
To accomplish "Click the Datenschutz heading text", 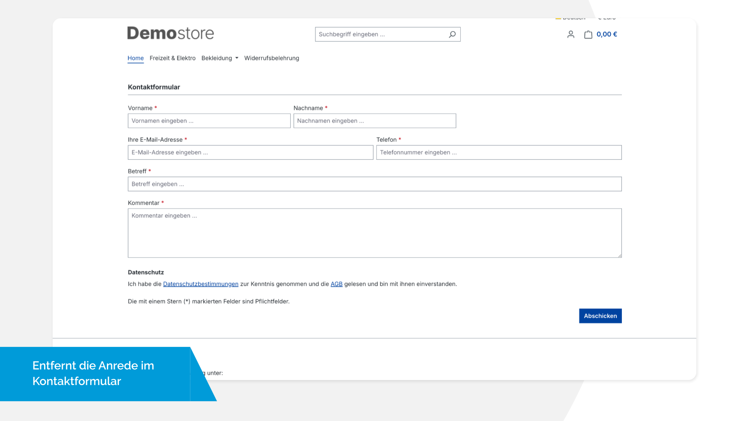I will tap(146, 272).
